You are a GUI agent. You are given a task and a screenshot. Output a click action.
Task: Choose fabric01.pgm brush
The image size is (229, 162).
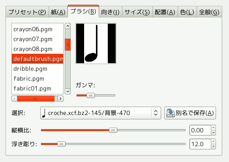(x=38, y=89)
